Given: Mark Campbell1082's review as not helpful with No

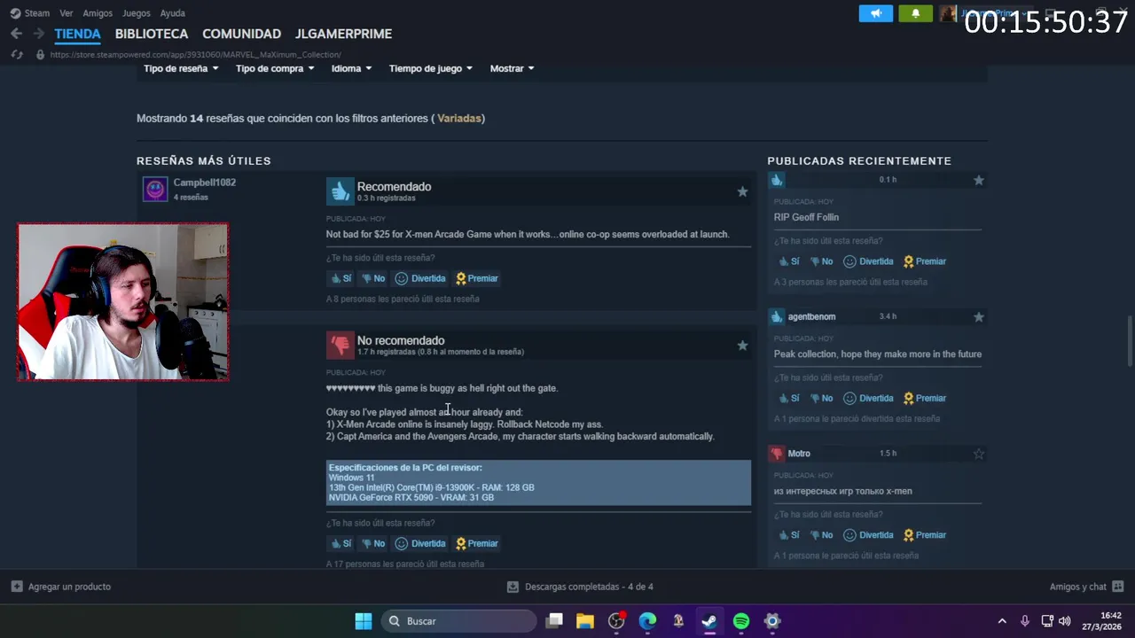Looking at the screenshot, I should pos(373,278).
